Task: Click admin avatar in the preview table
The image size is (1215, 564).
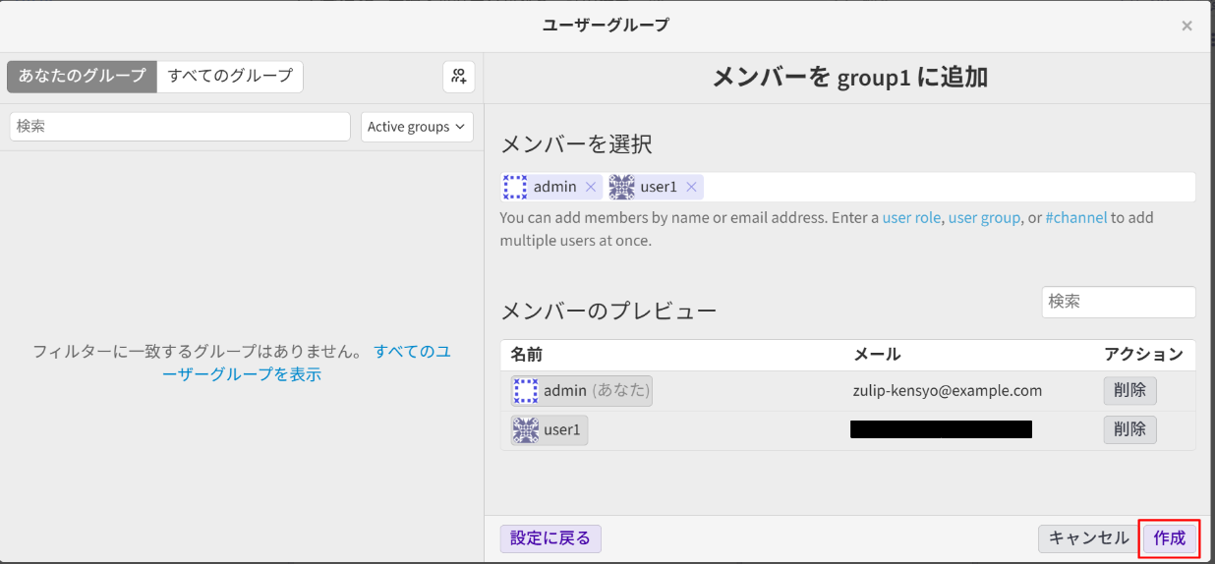Action: tap(525, 391)
